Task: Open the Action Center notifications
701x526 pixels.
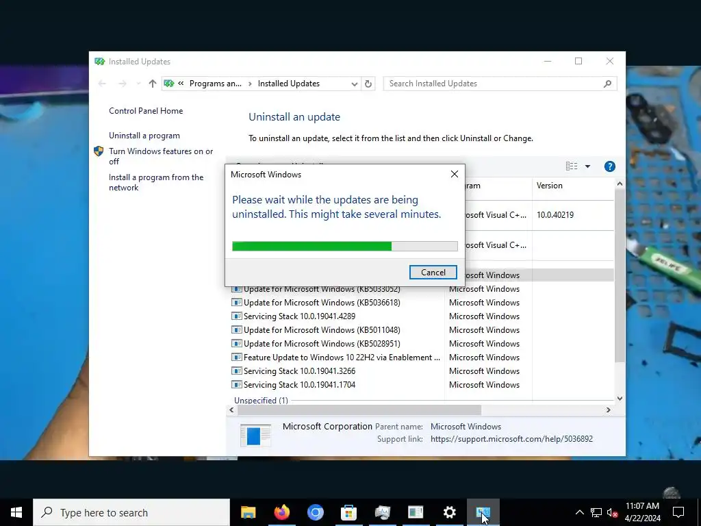Action: [x=678, y=512]
